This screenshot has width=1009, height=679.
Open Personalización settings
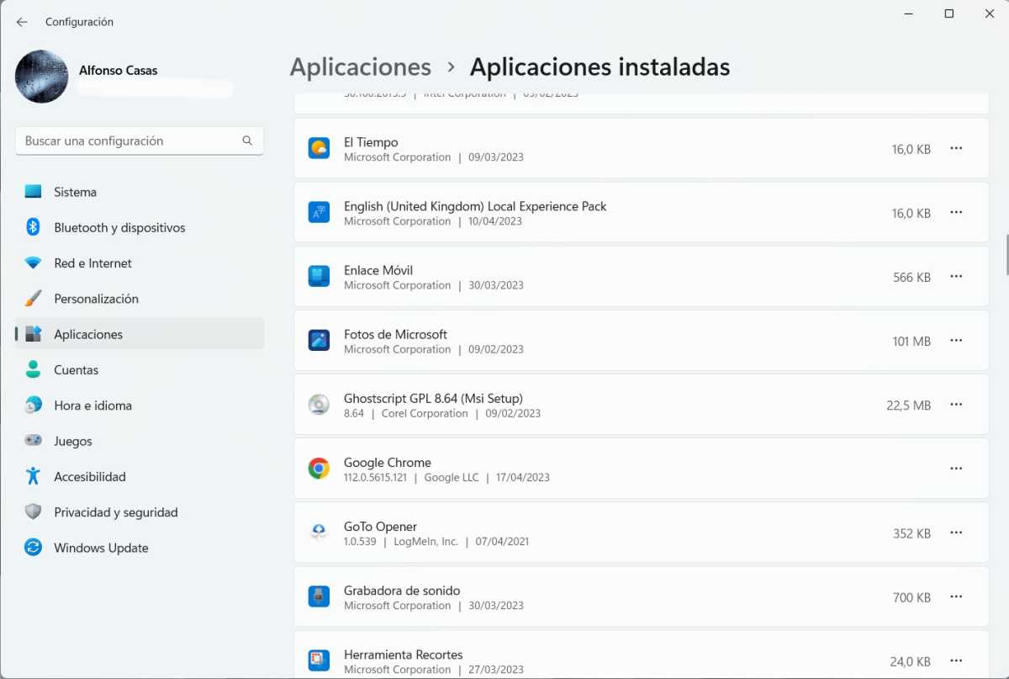point(140,299)
